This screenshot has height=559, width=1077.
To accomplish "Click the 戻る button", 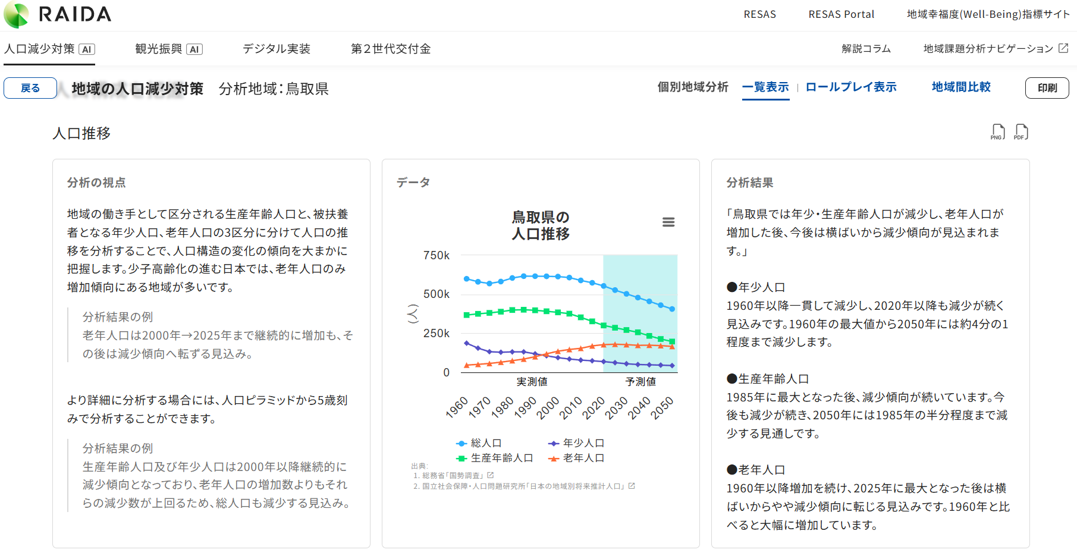I will point(30,88).
